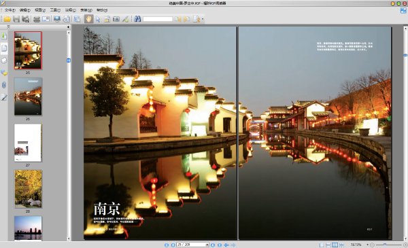
Task: Open the last menu-bar item (Help)
Action: click(102, 10)
